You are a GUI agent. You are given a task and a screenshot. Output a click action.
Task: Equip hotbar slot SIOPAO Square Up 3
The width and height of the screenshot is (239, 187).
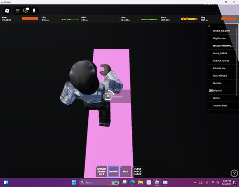[x=101, y=171]
